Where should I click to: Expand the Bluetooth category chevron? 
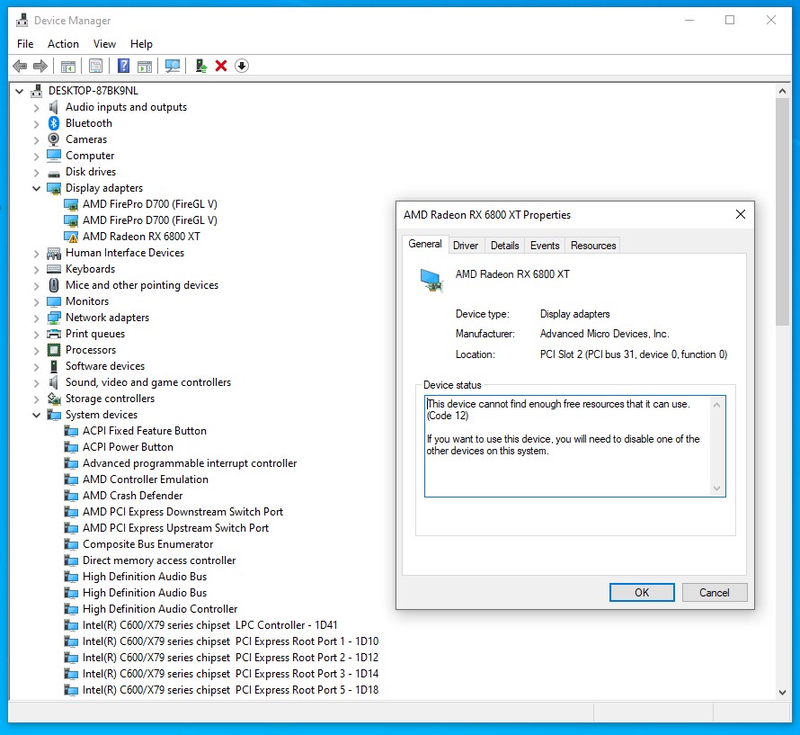click(x=36, y=123)
